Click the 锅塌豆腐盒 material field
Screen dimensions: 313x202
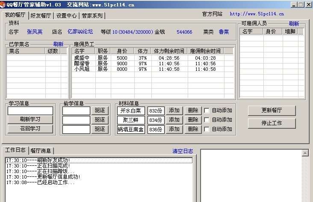(131, 130)
